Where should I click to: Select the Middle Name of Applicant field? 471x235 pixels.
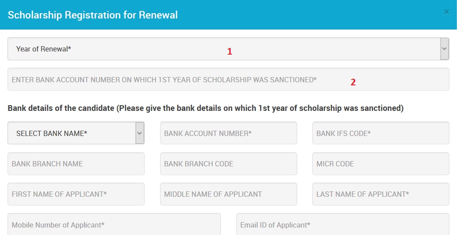(x=228, y=194)
